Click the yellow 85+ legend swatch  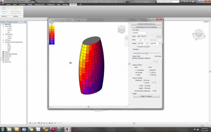51,26
